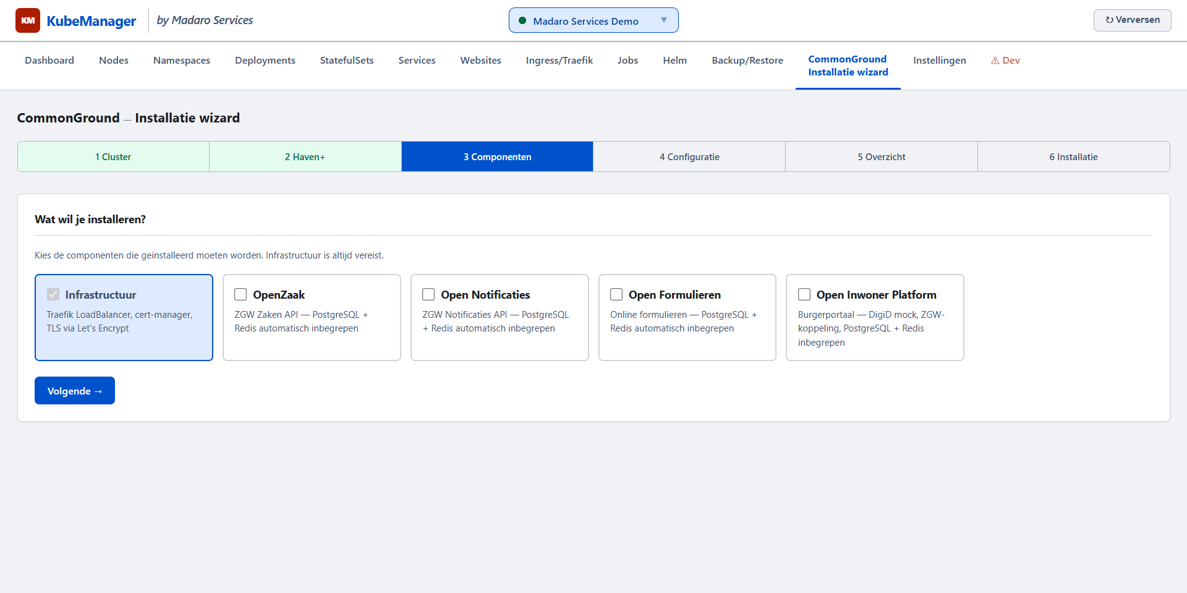
Task: Click the Verversen refresh button
Action: tap(1132, 20)
